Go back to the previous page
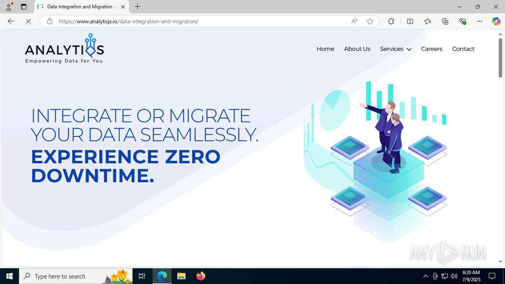 [11, 21]
